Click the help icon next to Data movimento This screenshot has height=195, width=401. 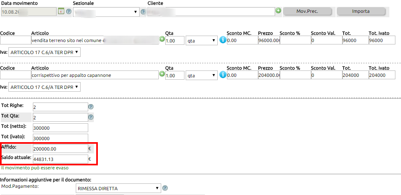coord(69,11)
